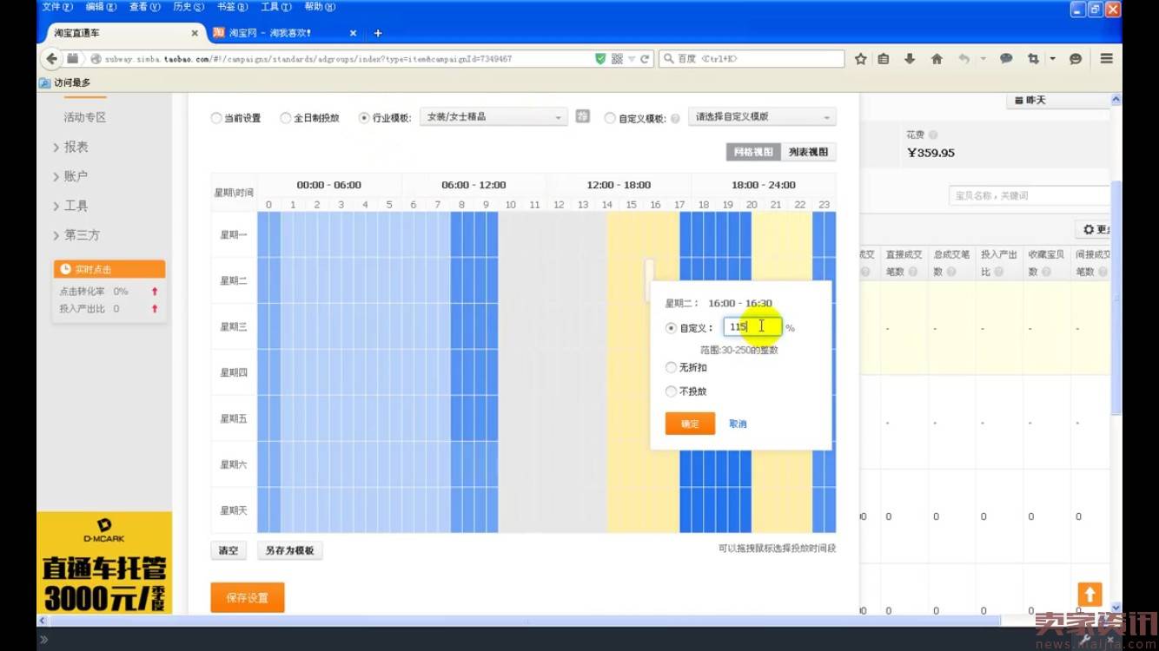Open the 帮助 menu
Screen dimensions: 1159x651
click(319, 7)
